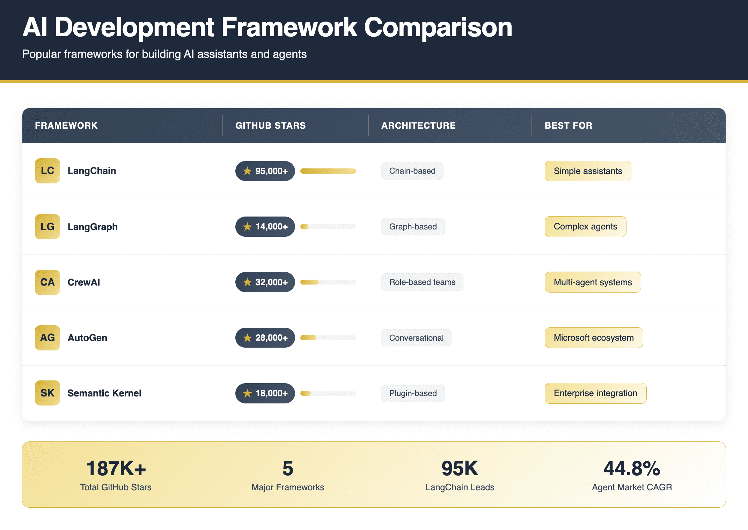
Task: Click the 32,000+ stars pill
Action: (x=265, y=282)
